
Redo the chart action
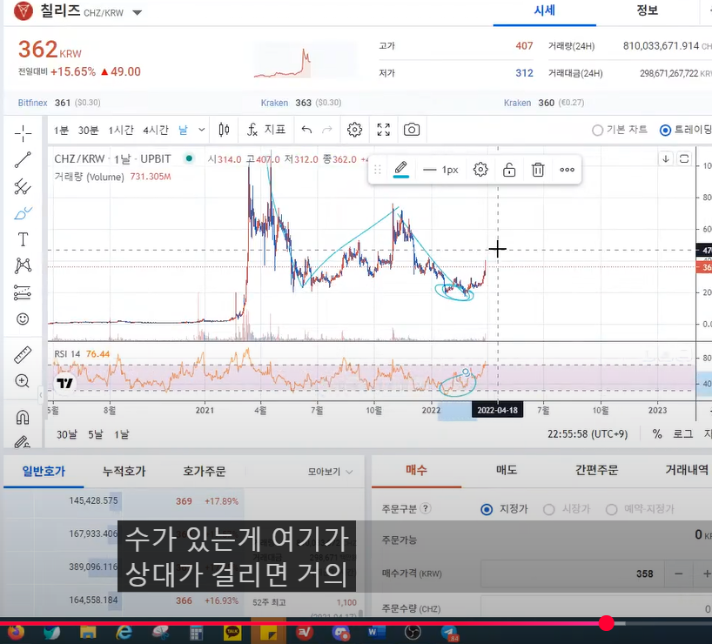(x=327, y=130)
